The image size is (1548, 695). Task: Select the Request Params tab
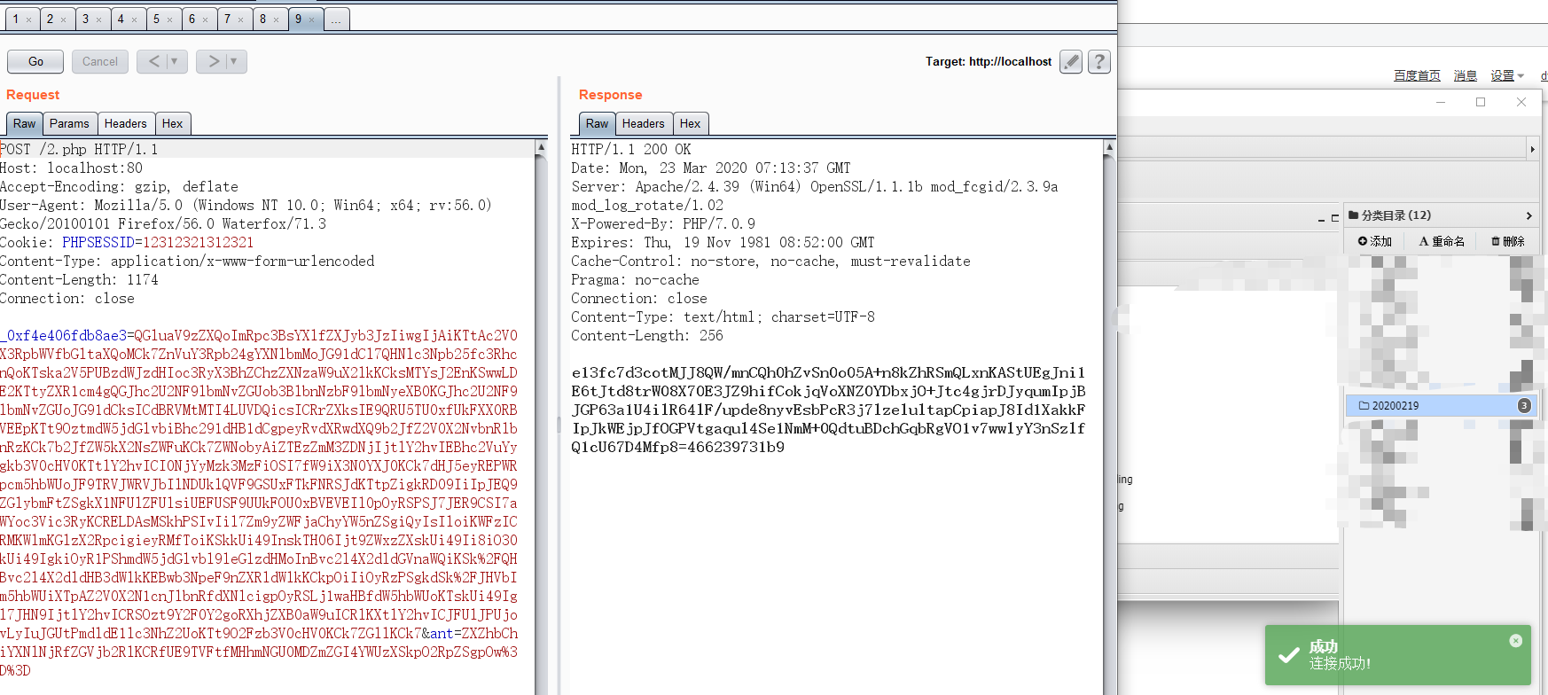69,123
